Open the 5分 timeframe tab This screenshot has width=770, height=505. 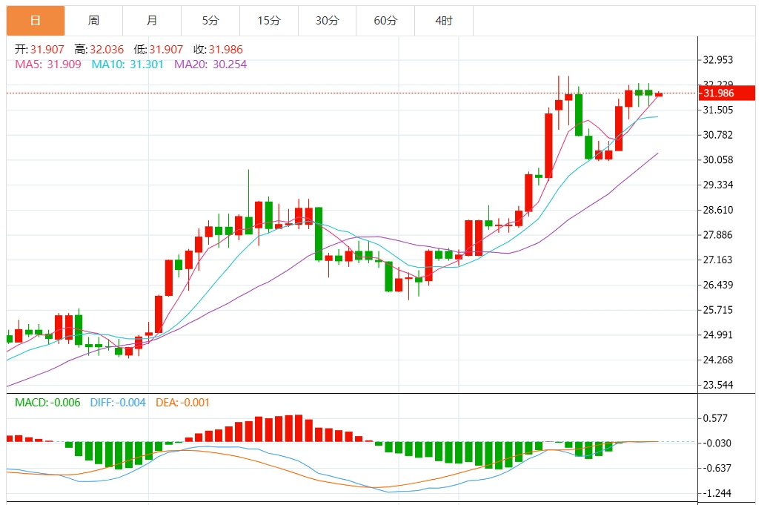(210, 21)
